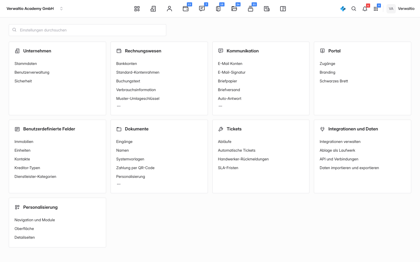
Task: Click the Einstellungen durchsuchen search field
Action: click(x=87, y=30)
